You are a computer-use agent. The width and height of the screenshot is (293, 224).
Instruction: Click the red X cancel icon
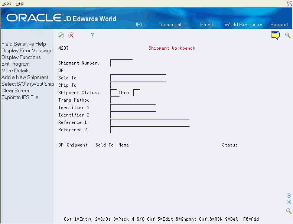[x=71, y=35]
